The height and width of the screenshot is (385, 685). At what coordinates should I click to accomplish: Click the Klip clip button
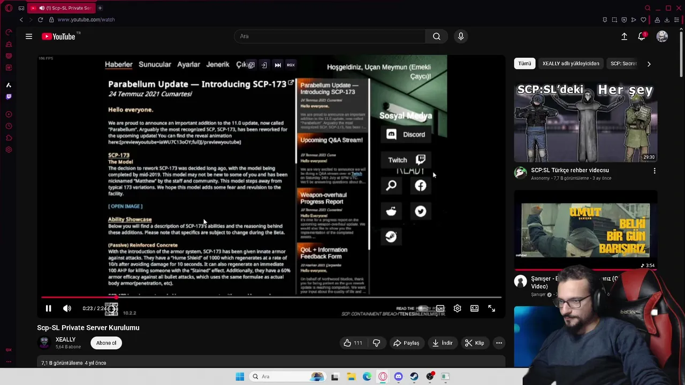tap(475, 343)
